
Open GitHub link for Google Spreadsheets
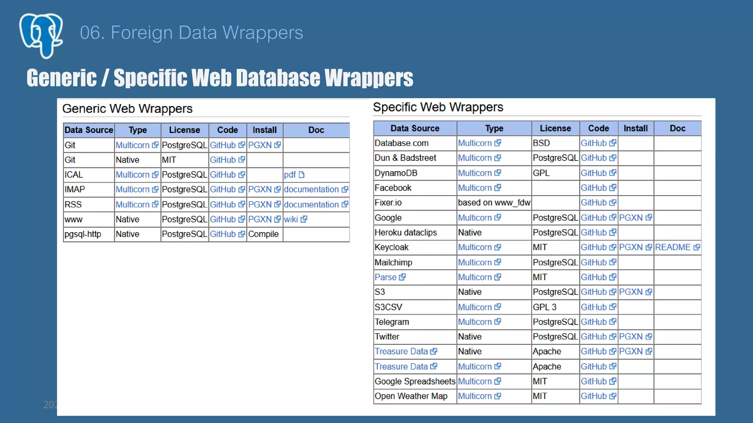point(598,382)
